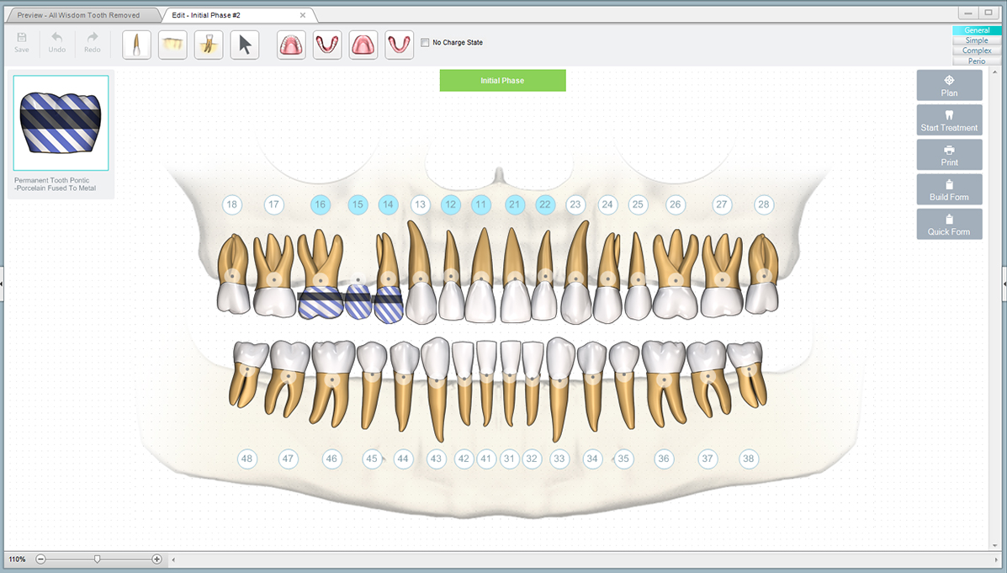Click the Start Treatment button

[x=949, y=119]
